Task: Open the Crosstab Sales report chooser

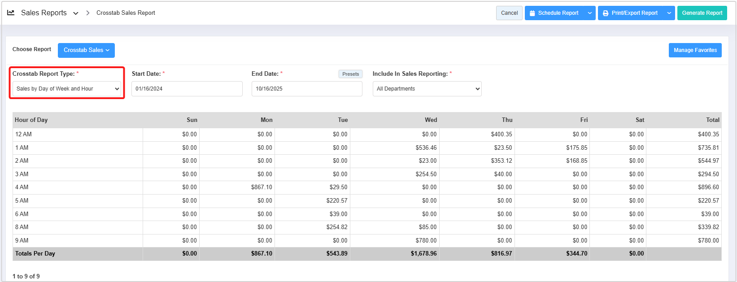Action: pos(86,50)
